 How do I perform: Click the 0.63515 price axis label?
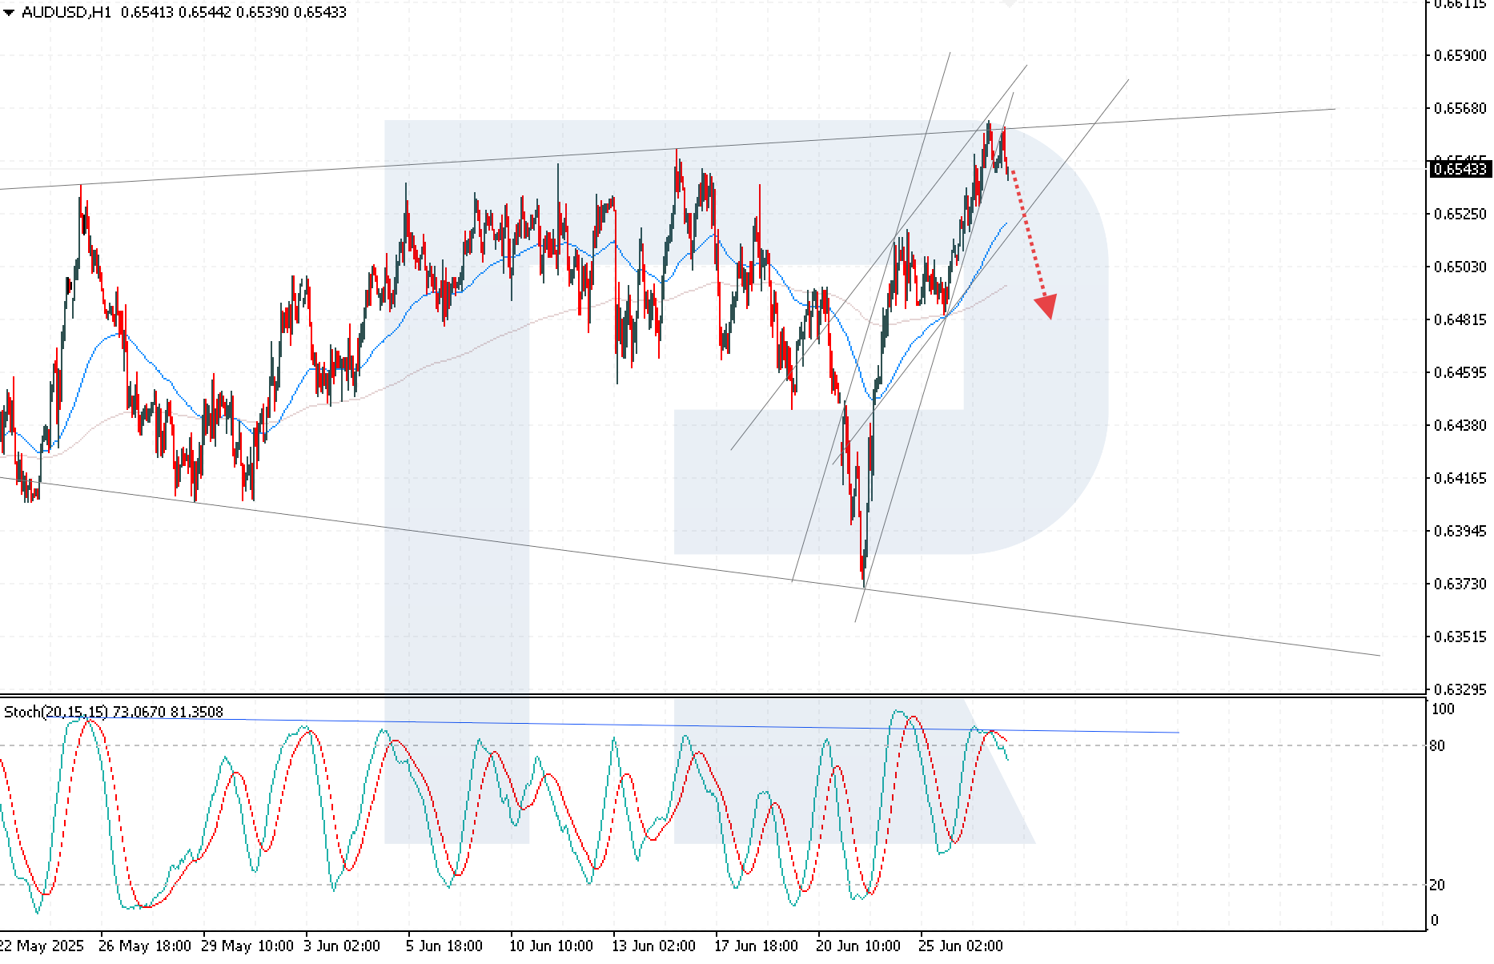tap(1460, 637)
